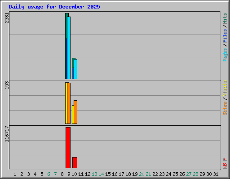The width and height of the screenshot is (230, 179).
Task: Click the chart title 'Daily usage for December 2025'
Action: pyautogui.click(x=54, y=7)
